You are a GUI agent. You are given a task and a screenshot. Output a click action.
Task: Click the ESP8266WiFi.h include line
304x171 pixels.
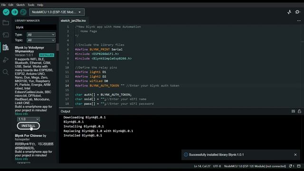tap(97, 54)
